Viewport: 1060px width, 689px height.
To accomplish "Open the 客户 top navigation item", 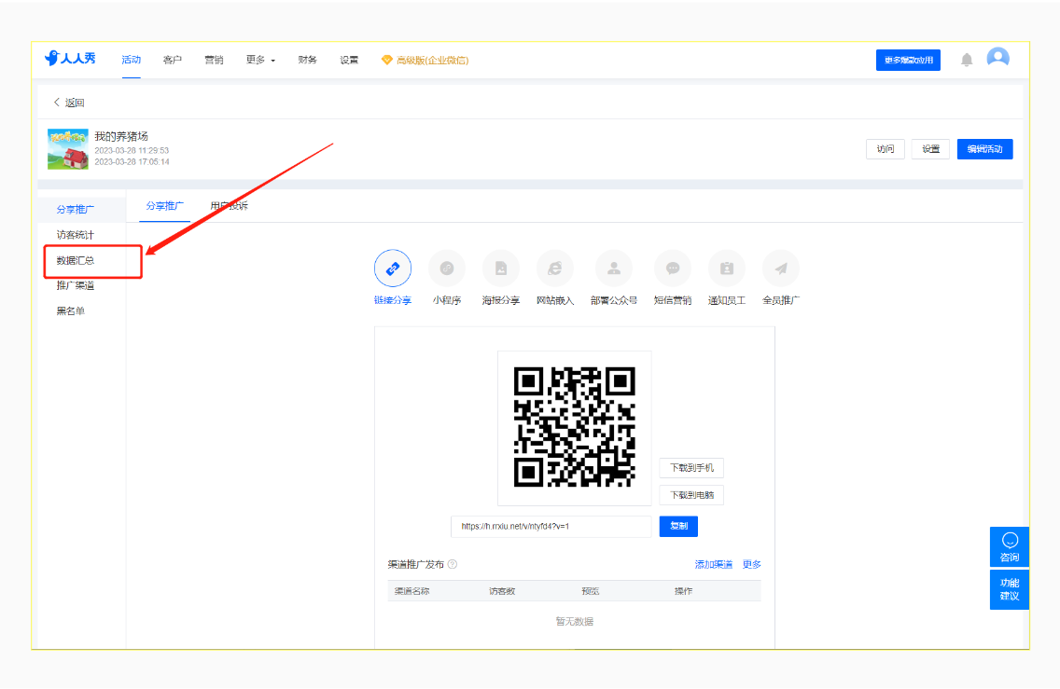I will pos(173,60).
